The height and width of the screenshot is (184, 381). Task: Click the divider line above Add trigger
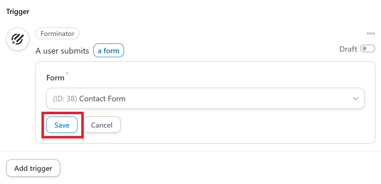pos(190,151)
